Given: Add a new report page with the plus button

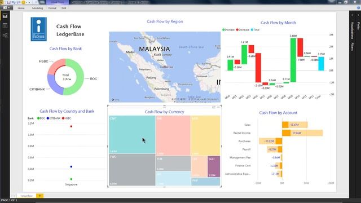Looking at the screenshot, I should click(39, 196).
